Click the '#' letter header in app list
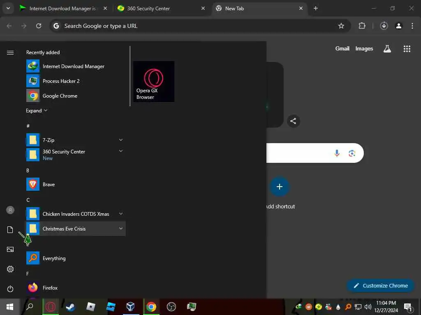Screen dimensions: 421x315 pos(28,126)
